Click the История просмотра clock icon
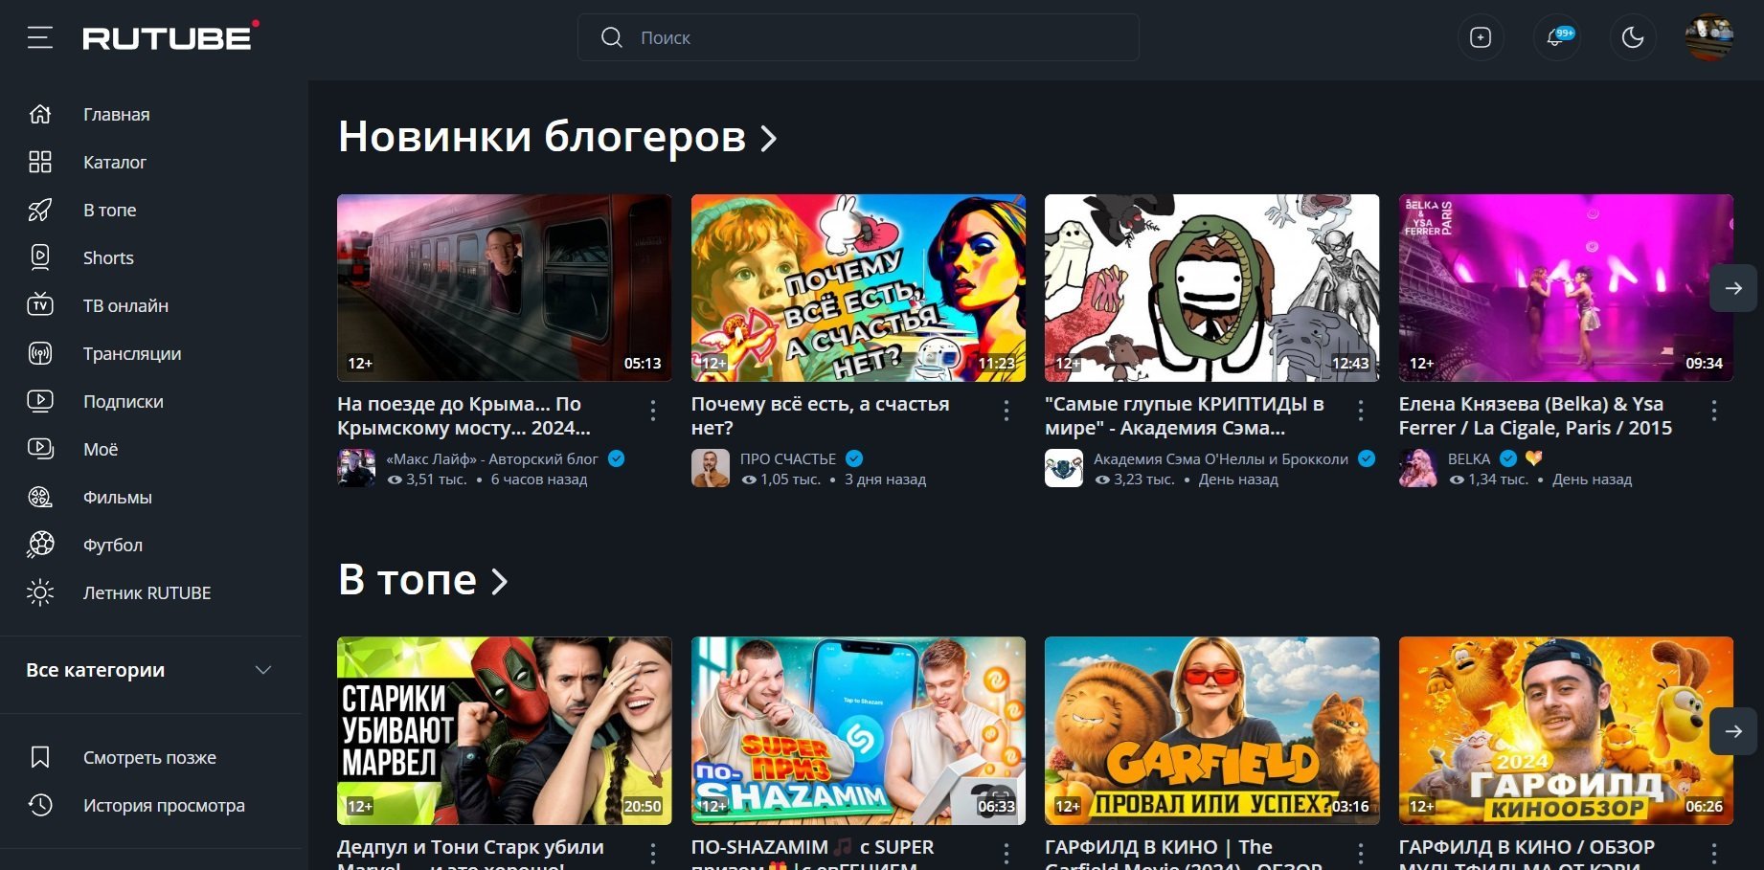This screenshot has height=870, width=1764. click(40, 805)
